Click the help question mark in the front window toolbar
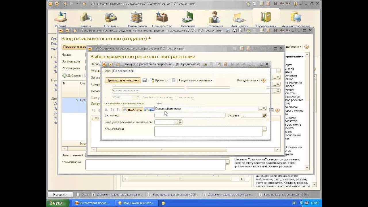 point(263,80)
